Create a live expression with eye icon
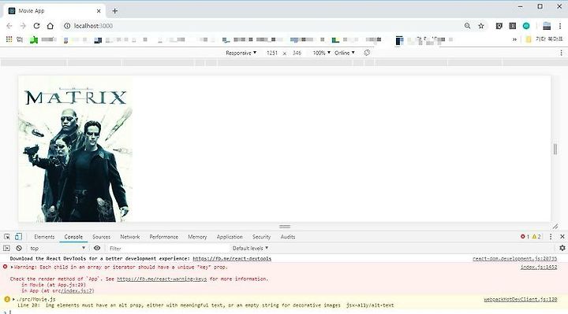Image resolution: width=568 pixels, height=314 pixels. tap(97, 248)
